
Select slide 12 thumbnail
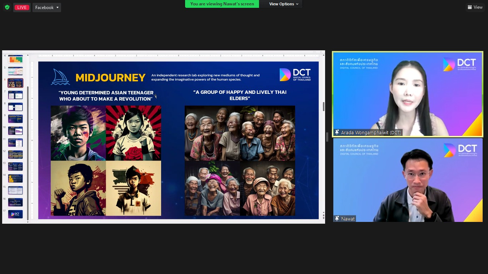click(x=15, y=154)
